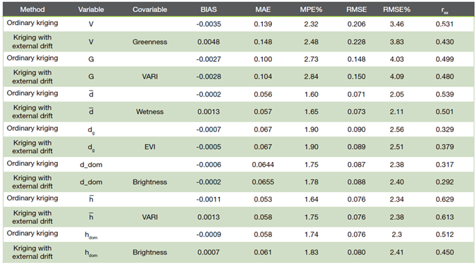The width and height of the screenshot is (475, 267).
Task: Click the BIAS value -0.0035
Action: (209, 24)
